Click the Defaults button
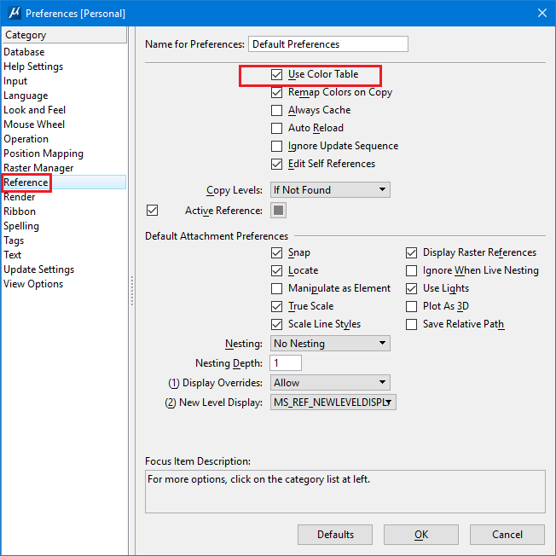 point(335,535)
